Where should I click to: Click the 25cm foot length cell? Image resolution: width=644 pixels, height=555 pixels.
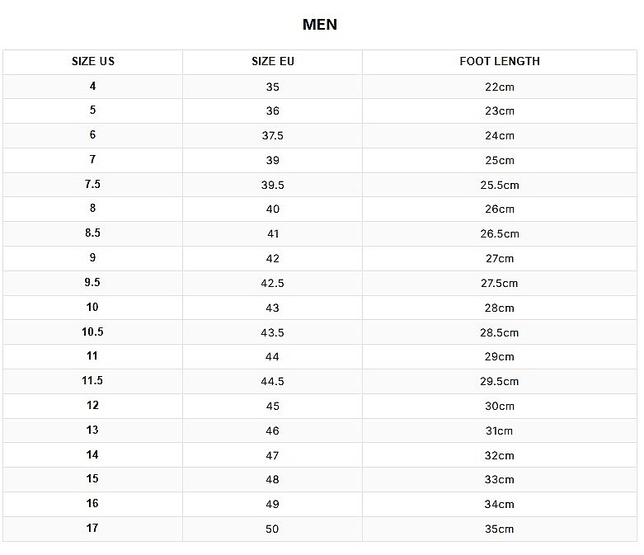pos(500,160)
